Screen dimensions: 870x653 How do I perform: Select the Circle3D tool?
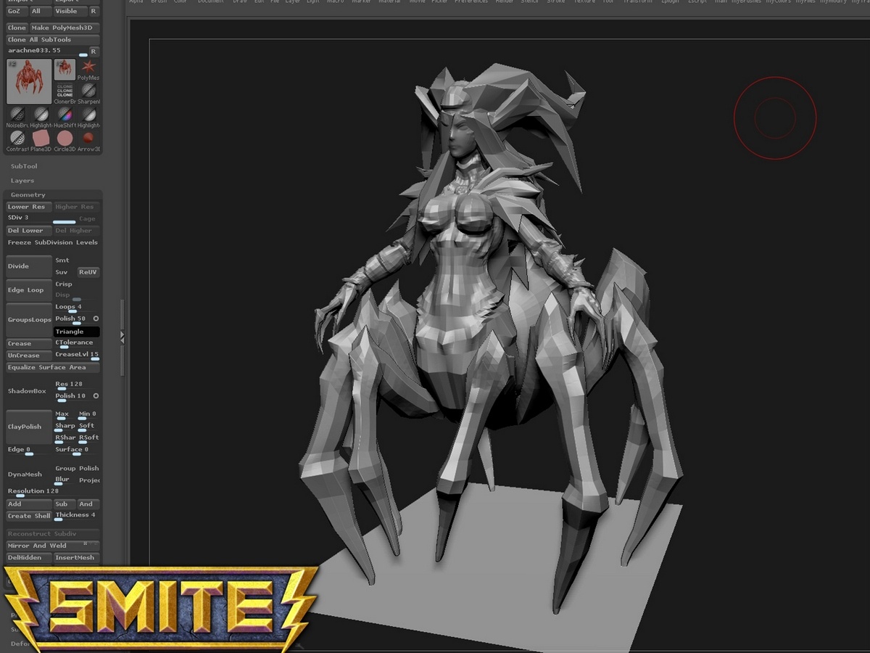pos(65,138)
